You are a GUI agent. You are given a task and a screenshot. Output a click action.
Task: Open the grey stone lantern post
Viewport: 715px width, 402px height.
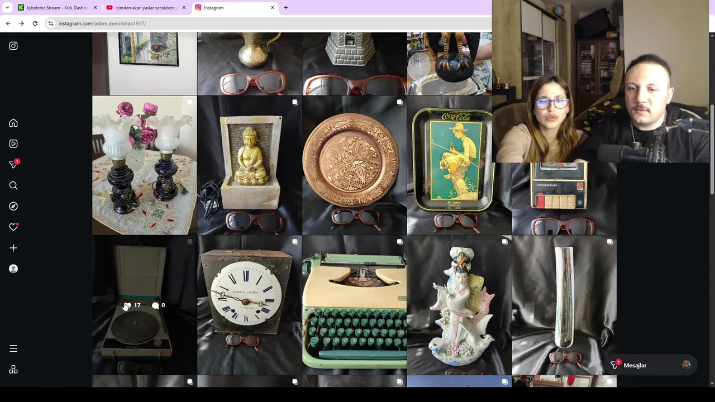[354, 64]
